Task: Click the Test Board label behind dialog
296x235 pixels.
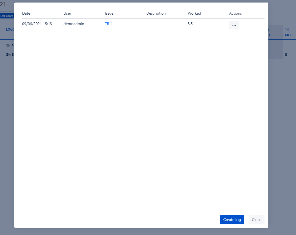Action: click(7, 16)
